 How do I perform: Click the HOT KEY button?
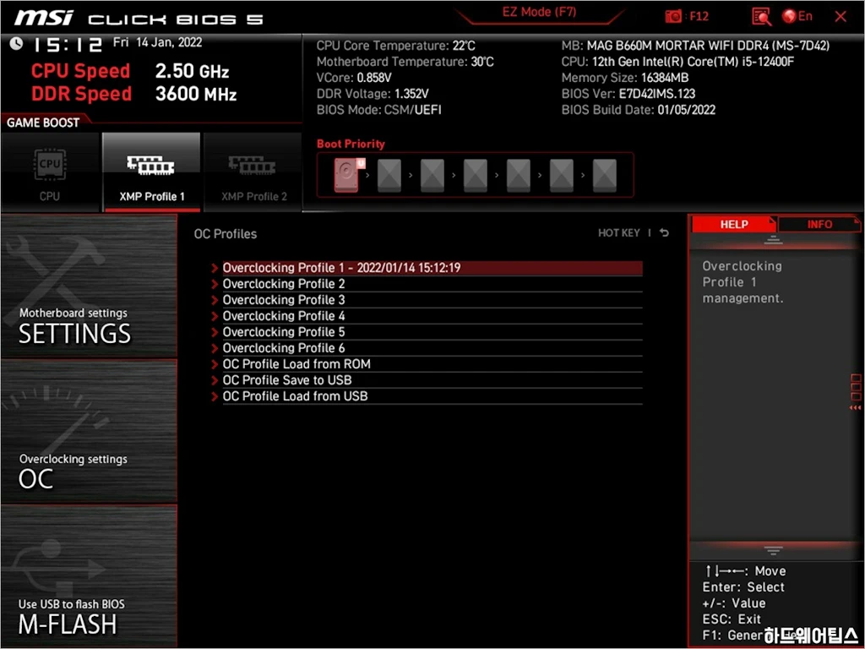tap(619, 233)
